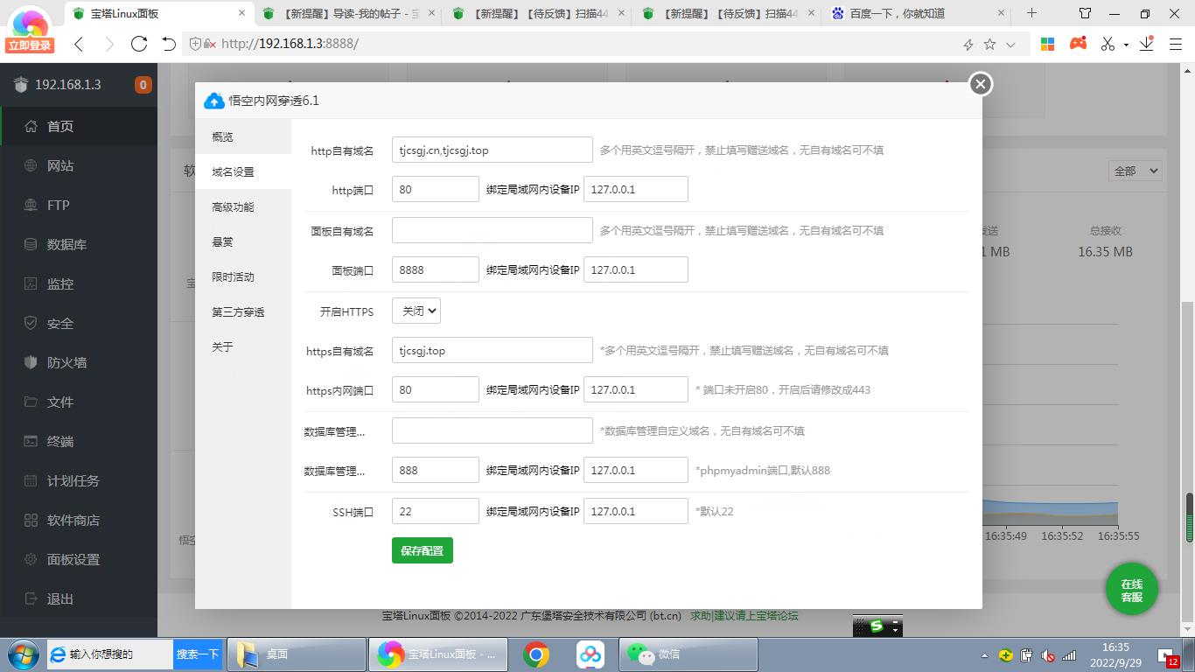This screenshot has width=1195, height=672.
Task: Click the 面板端口 field showing 8888
Action: [x=436, y=269]
